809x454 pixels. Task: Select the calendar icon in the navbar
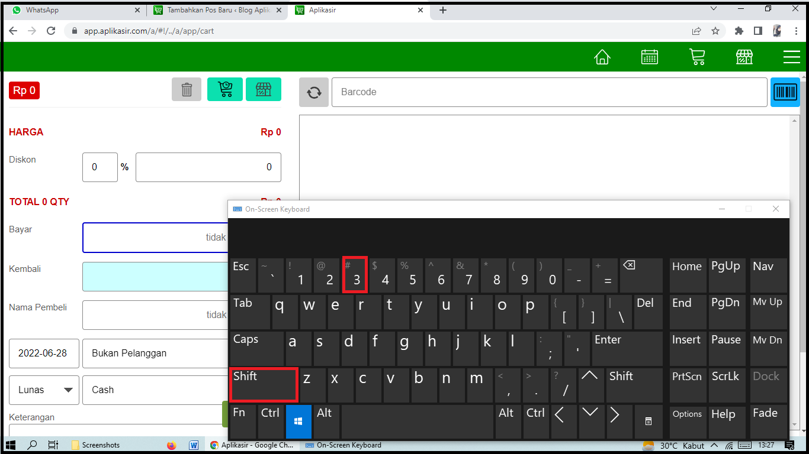[649, 57]
